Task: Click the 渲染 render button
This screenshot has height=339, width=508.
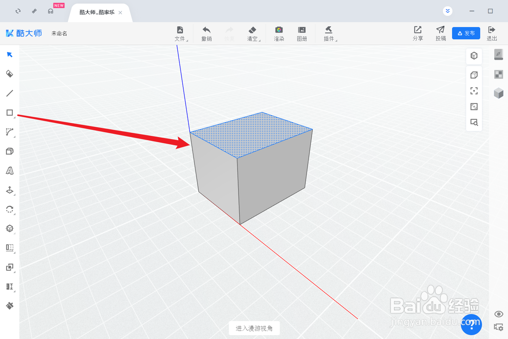Action: coord(279,34)
